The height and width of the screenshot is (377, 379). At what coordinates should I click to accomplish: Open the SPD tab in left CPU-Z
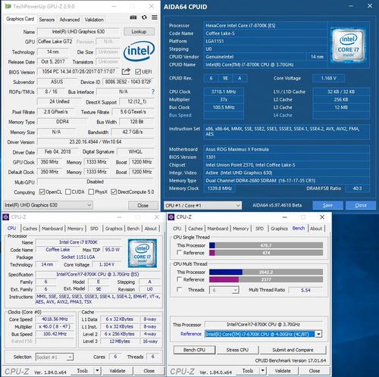pyautogui.click(x=94, y=229)
